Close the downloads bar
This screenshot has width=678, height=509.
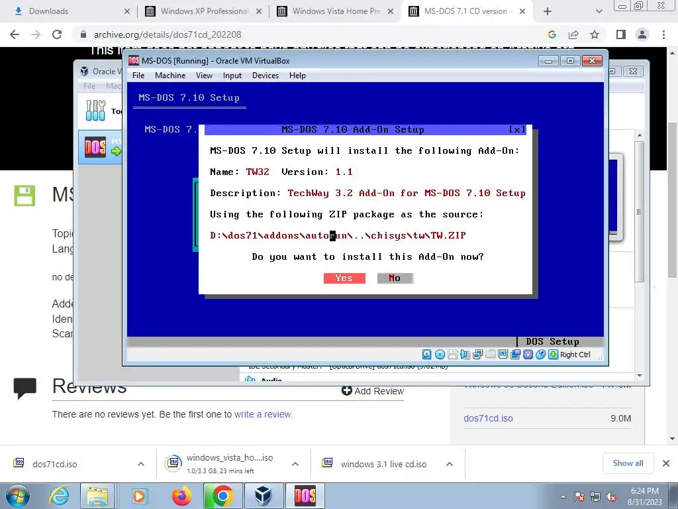pos(666,463)
